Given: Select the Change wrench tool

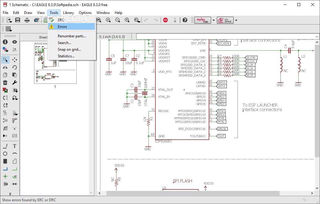Looking at the screenshot, I should [x=15, y=83].
